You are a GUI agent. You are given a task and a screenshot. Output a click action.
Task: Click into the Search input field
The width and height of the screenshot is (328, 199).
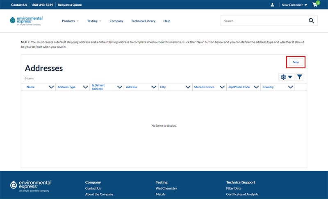(262, 21)
